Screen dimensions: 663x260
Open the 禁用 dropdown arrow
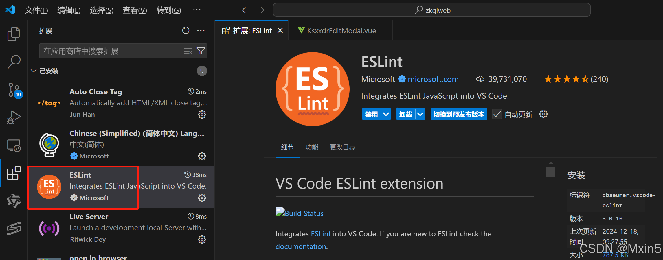click(x=386, y=114)
